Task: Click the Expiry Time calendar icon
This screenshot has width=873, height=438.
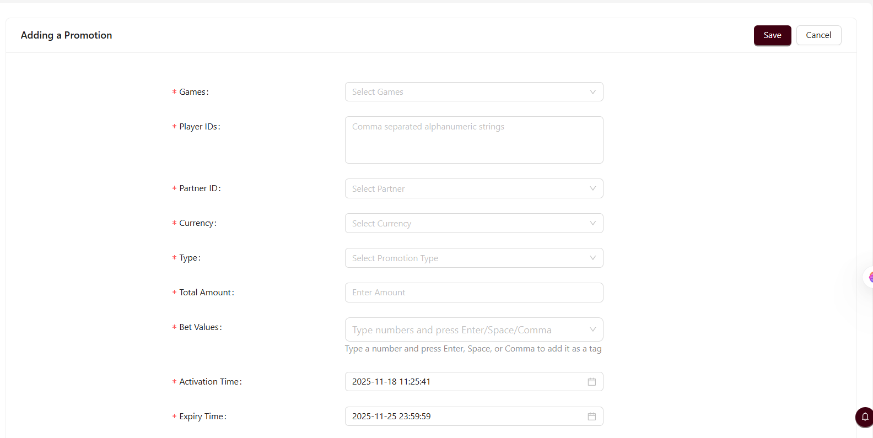Action: tap(591, 417)
